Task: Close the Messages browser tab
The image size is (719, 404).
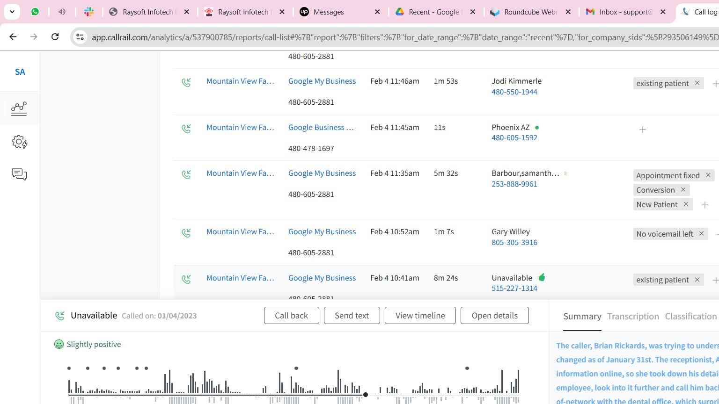Action: coord(377,12)
